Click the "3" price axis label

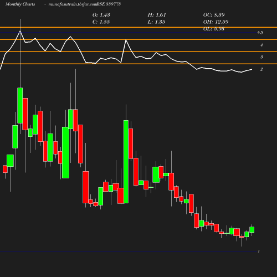pyautogui.click(x=261, y=57)
